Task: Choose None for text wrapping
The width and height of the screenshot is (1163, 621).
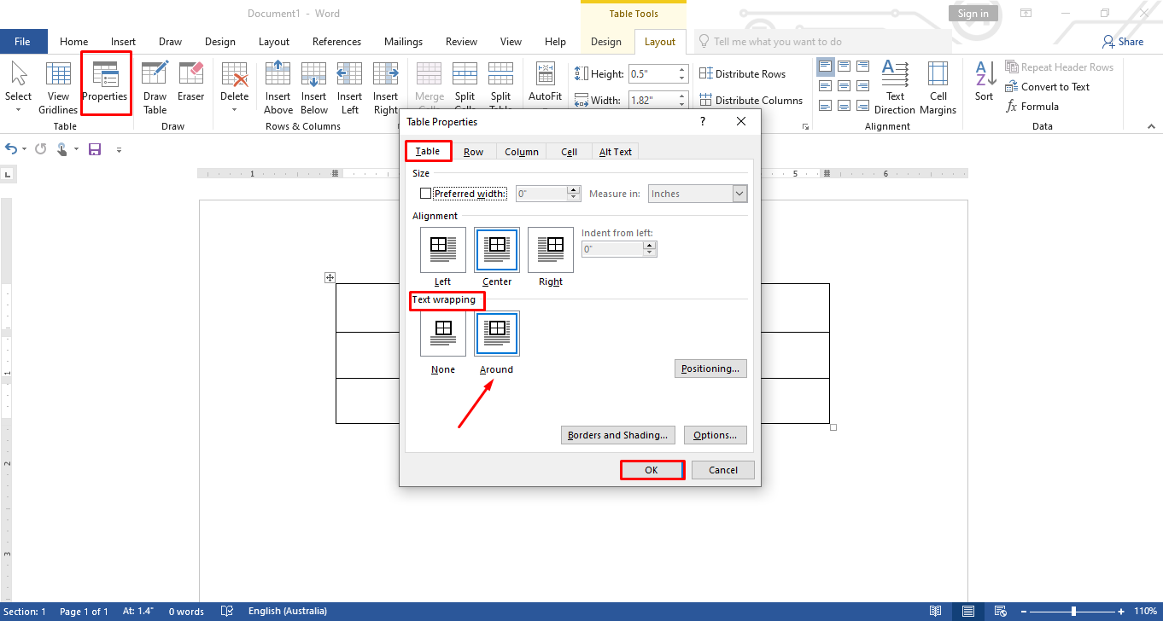Action: [x=442, y=334]
